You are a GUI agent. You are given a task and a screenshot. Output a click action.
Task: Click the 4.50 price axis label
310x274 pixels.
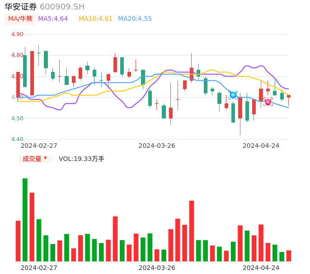[x=17, y=118]
